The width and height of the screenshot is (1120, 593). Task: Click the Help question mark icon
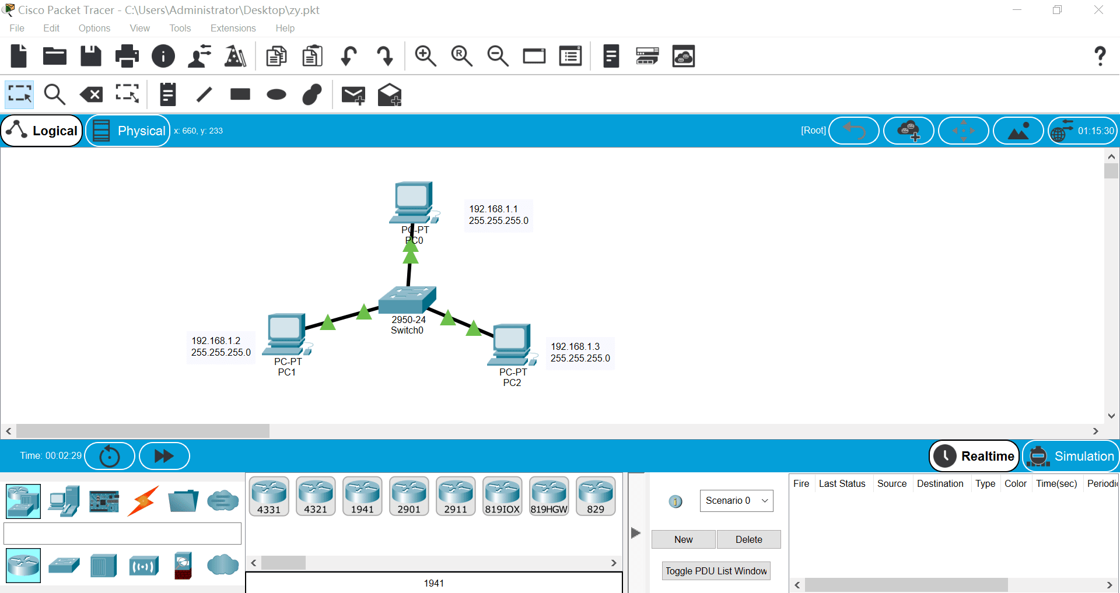[1100, 56]
